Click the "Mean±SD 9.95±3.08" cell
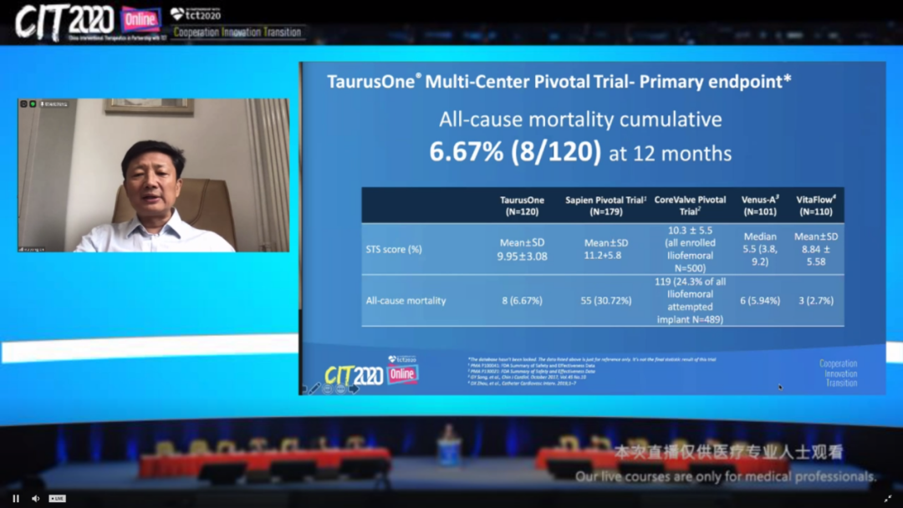Viewport: 903px width, 508px height. tap(522, 249)
